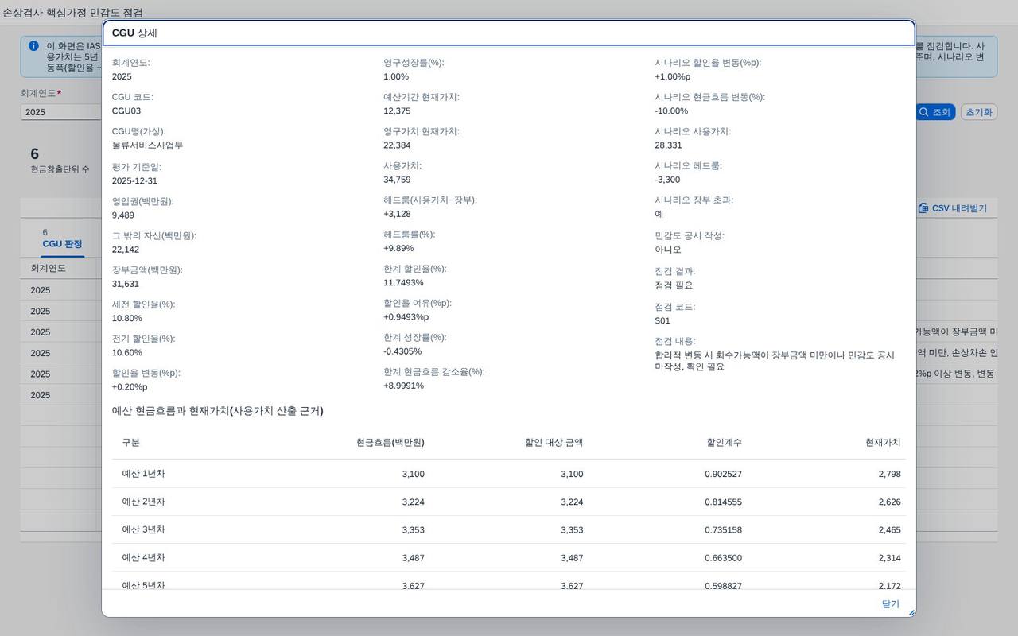The width and height of the screenshot is (1018, 636).
Task: Click the 시나리오 사용가치 value 28,331
Action: [669, 145]
